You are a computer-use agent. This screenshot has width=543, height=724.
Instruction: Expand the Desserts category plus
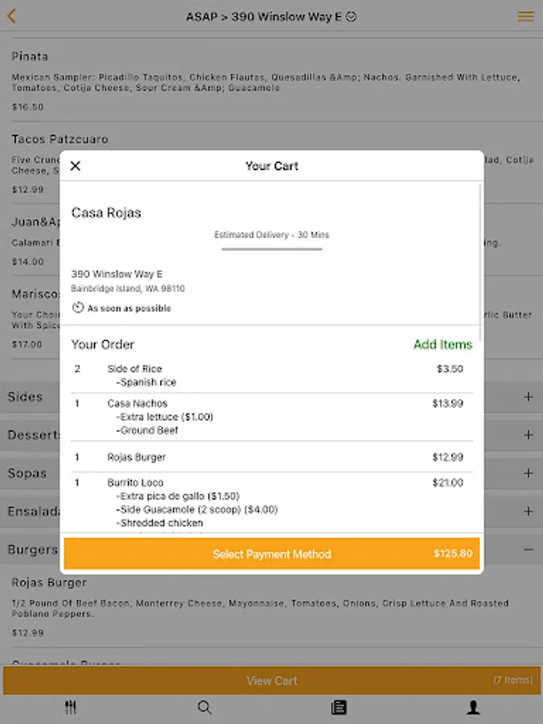click(x=529, y=435)
